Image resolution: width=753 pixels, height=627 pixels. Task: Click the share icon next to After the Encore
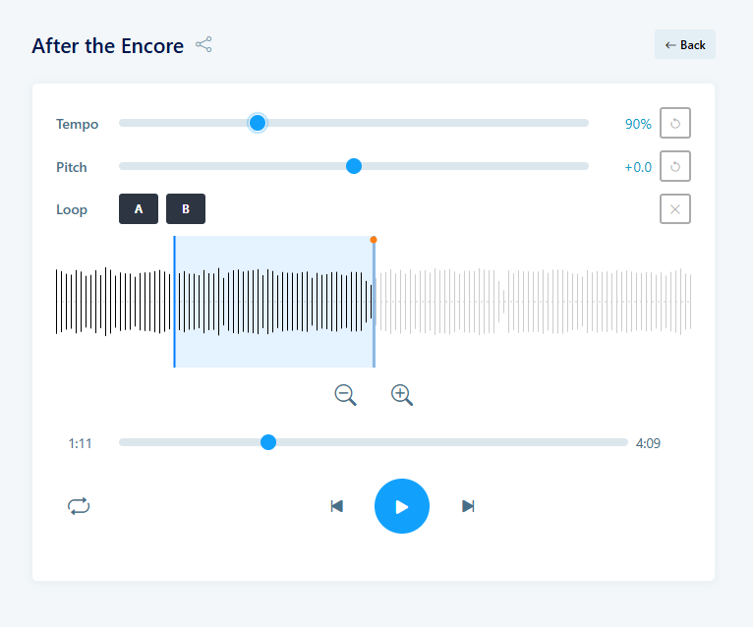[203, 44]
